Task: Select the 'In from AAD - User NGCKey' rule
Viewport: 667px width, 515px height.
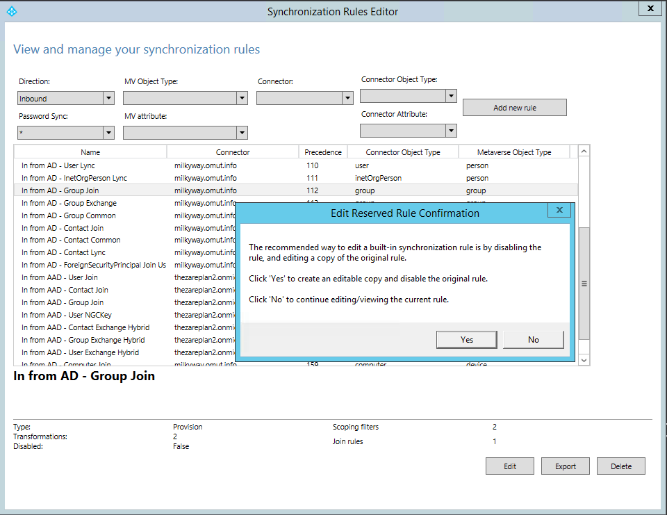Action: 67,315
